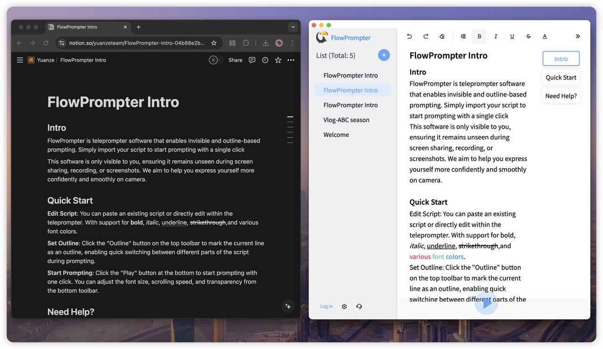
Task: Mark current line as outline in toolbar
Action: point(463,36)
